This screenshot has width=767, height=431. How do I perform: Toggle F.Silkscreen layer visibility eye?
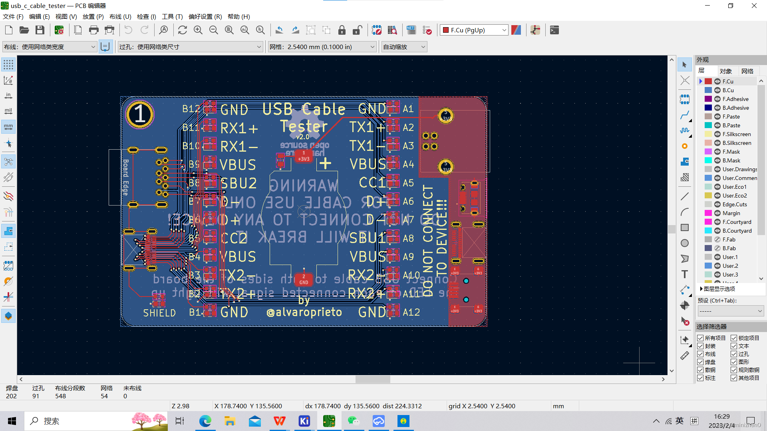(x=717, y=134)
